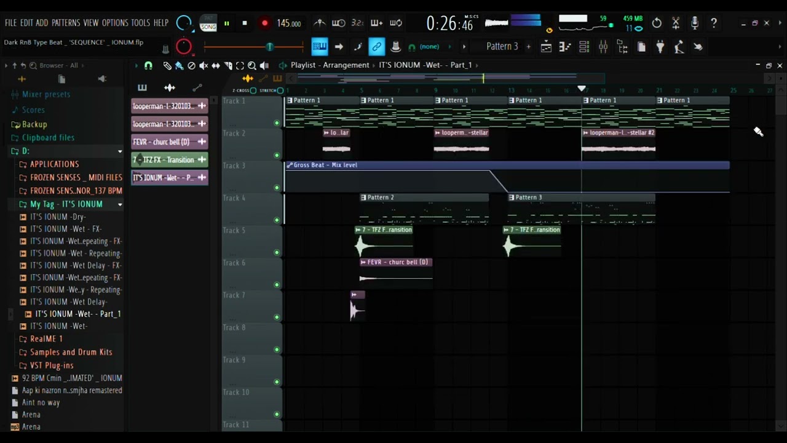Open the ADD menu
Image resolution: width=787 pixels, height=443 pixels.
pyautogui.click(x=42, y=23)
